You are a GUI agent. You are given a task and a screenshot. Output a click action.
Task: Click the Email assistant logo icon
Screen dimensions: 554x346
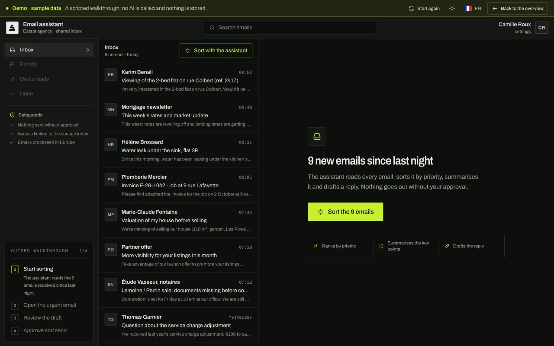[12, 28]
